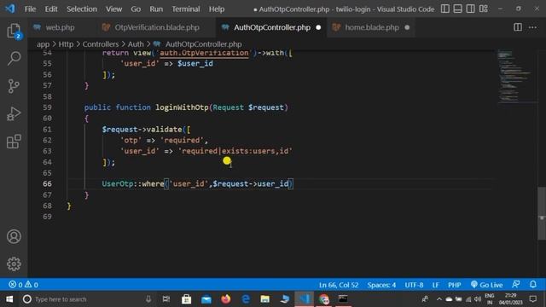Expand 'Controllers' breadcrumb segment
The width and height of the screenshot is (546, 307).
coord(101,44)
